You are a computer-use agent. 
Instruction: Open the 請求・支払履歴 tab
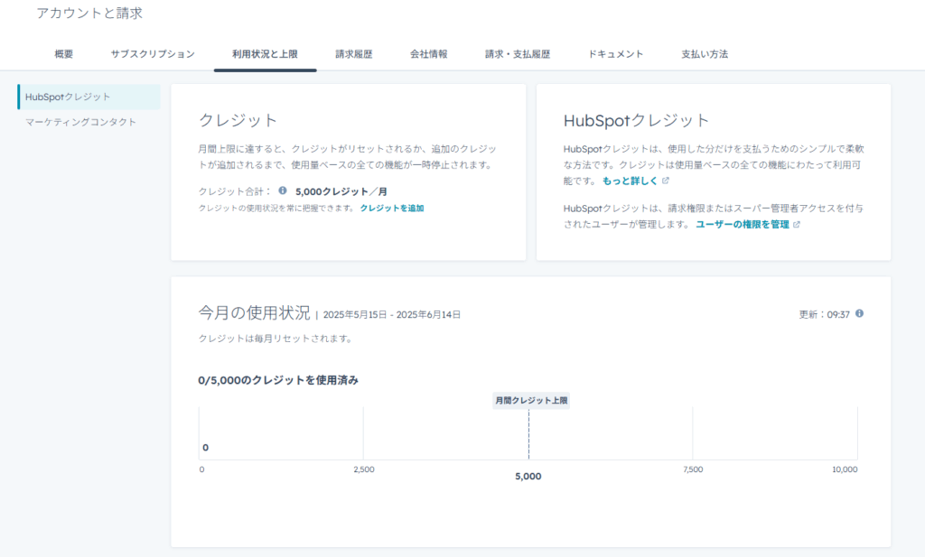tap(518, 54)
